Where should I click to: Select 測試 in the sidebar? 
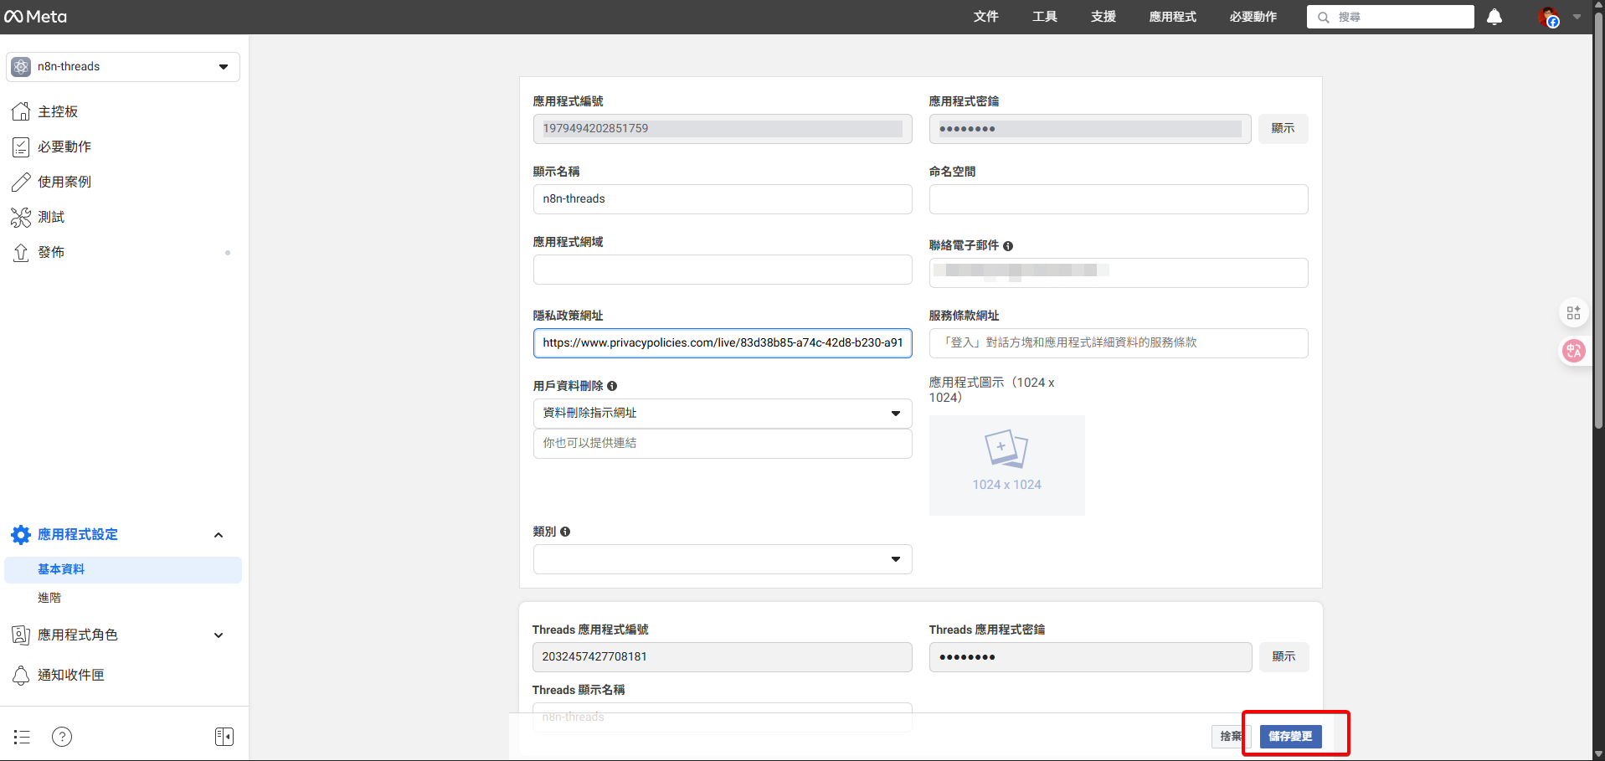49,216
